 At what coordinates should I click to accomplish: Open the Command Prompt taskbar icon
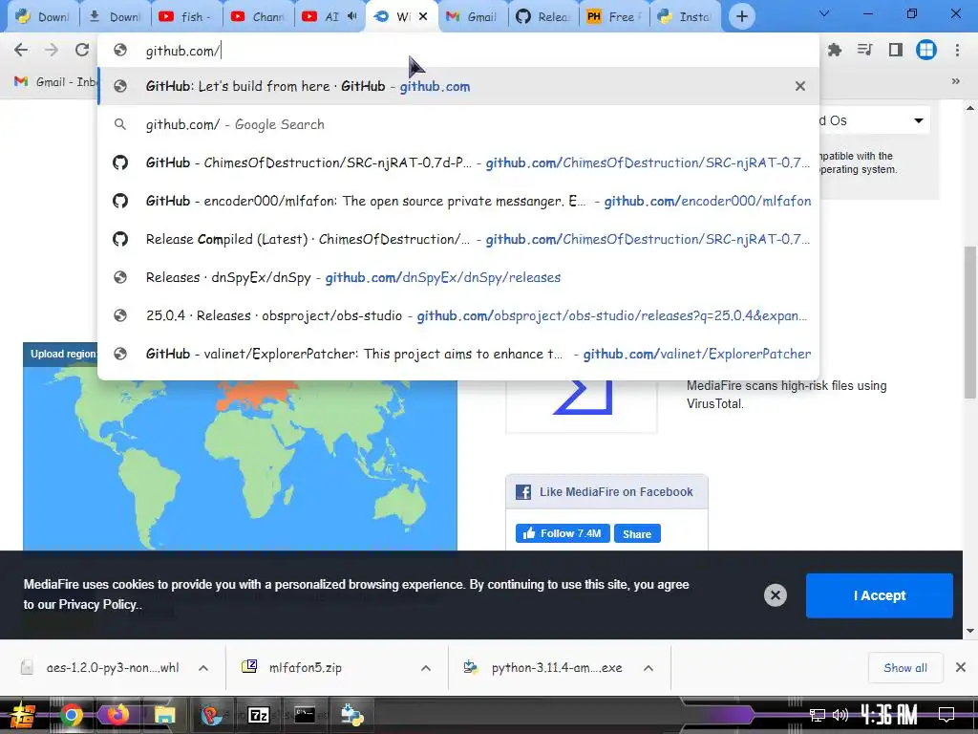coord(305,715)
